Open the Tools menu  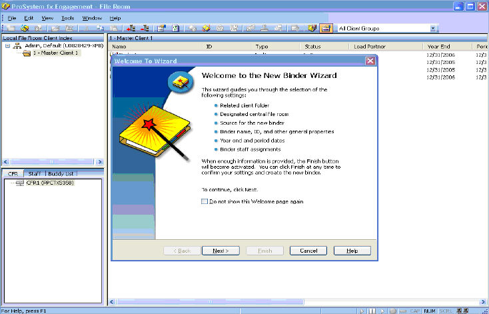(x=67, y=17)
